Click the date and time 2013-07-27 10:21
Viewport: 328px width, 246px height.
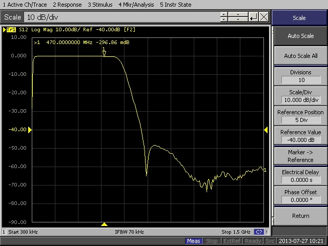[x=301, y=241]
